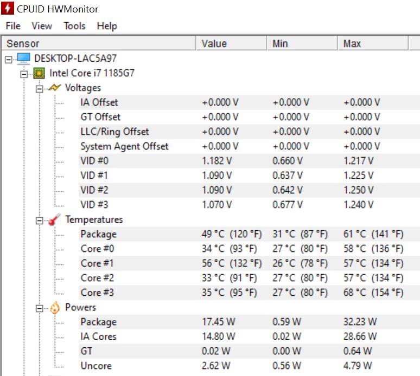
Task: Select the DESKTOP-LAC5A97 label
Action: pos(75,59)
